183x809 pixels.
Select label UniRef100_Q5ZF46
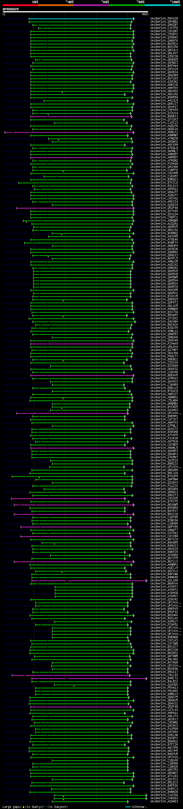[164, 208]
